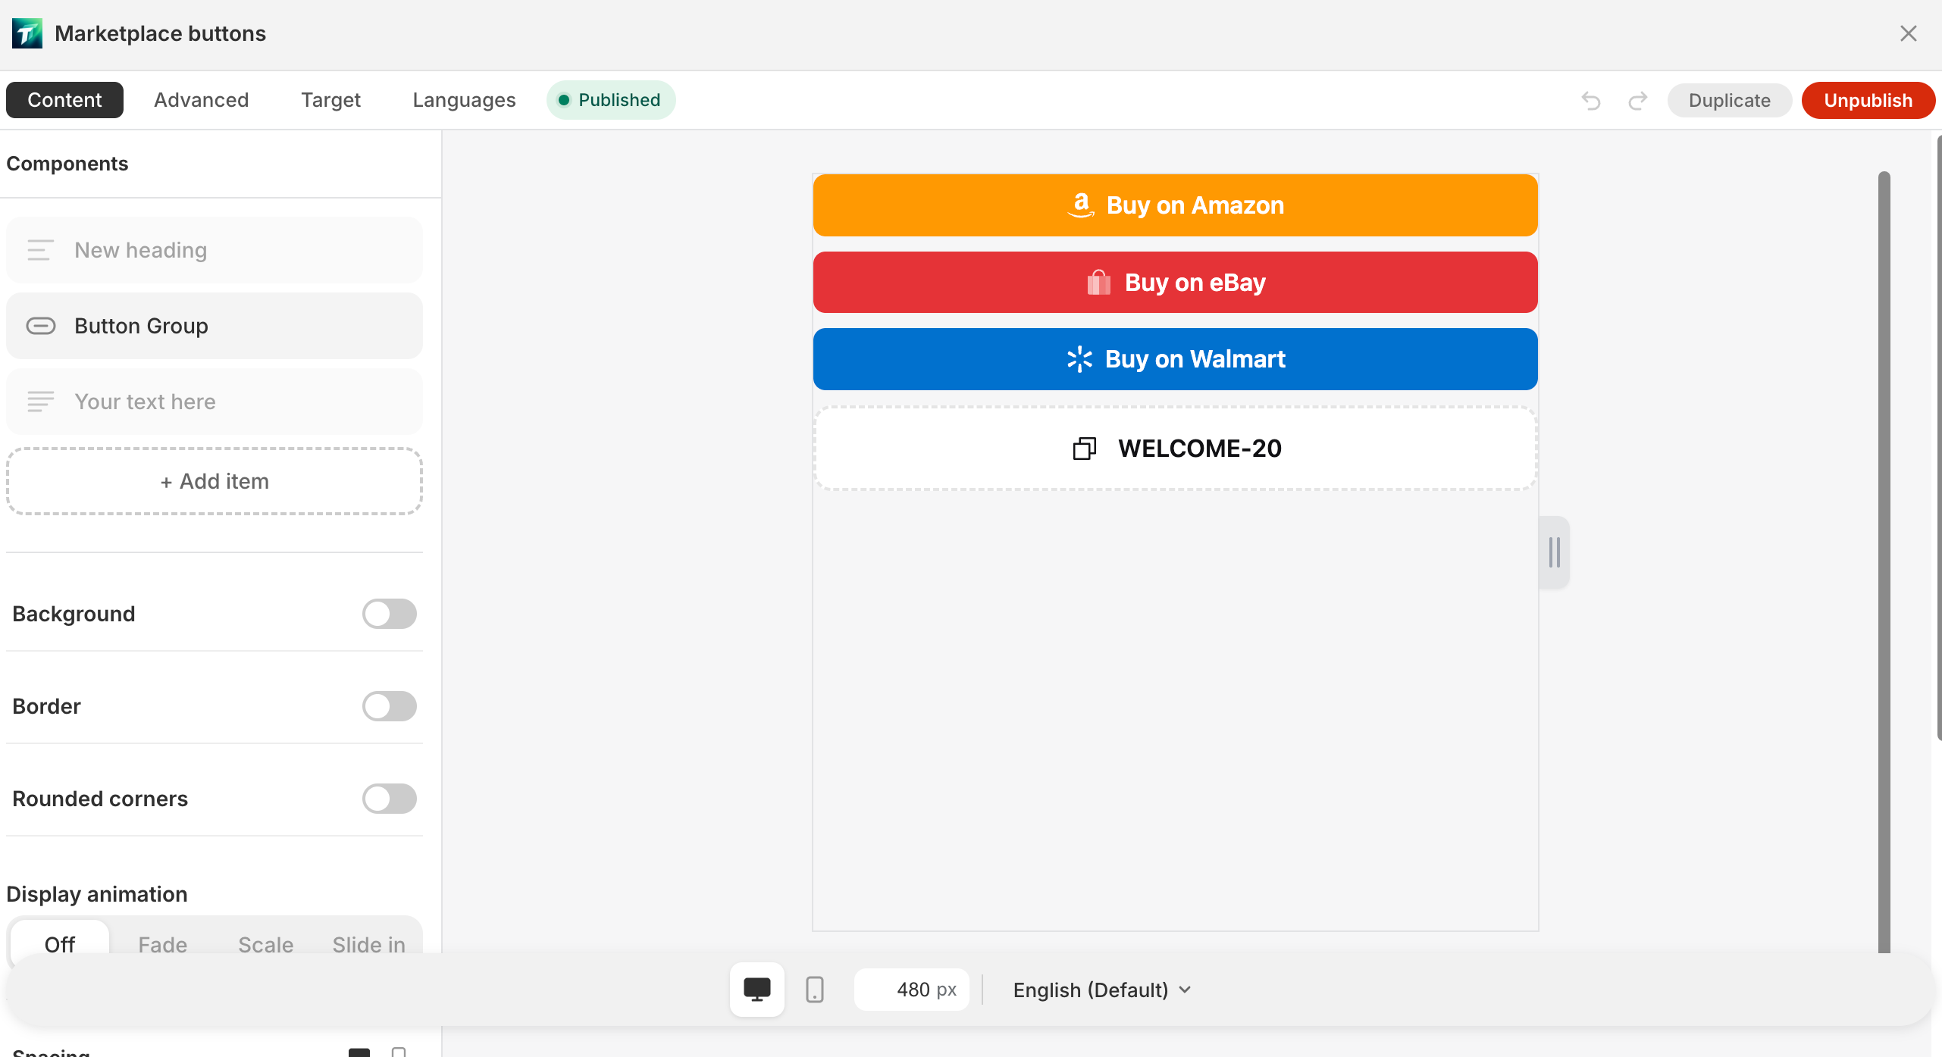This screenshot has height=1057, width=1942.
Task: Click + Add item button
Action: click(215, 481)
